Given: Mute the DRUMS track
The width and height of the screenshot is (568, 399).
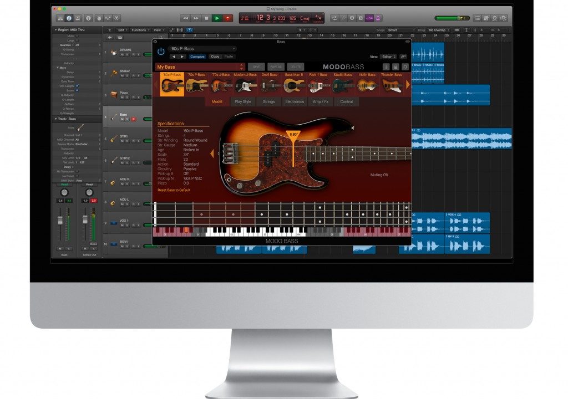Looking at the screenshot, I should [x=122, y=54].
